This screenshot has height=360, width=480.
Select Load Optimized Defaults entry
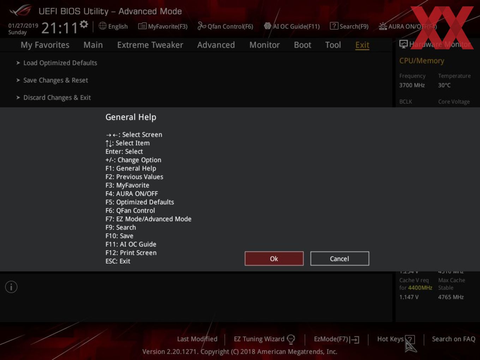(60, 63)
